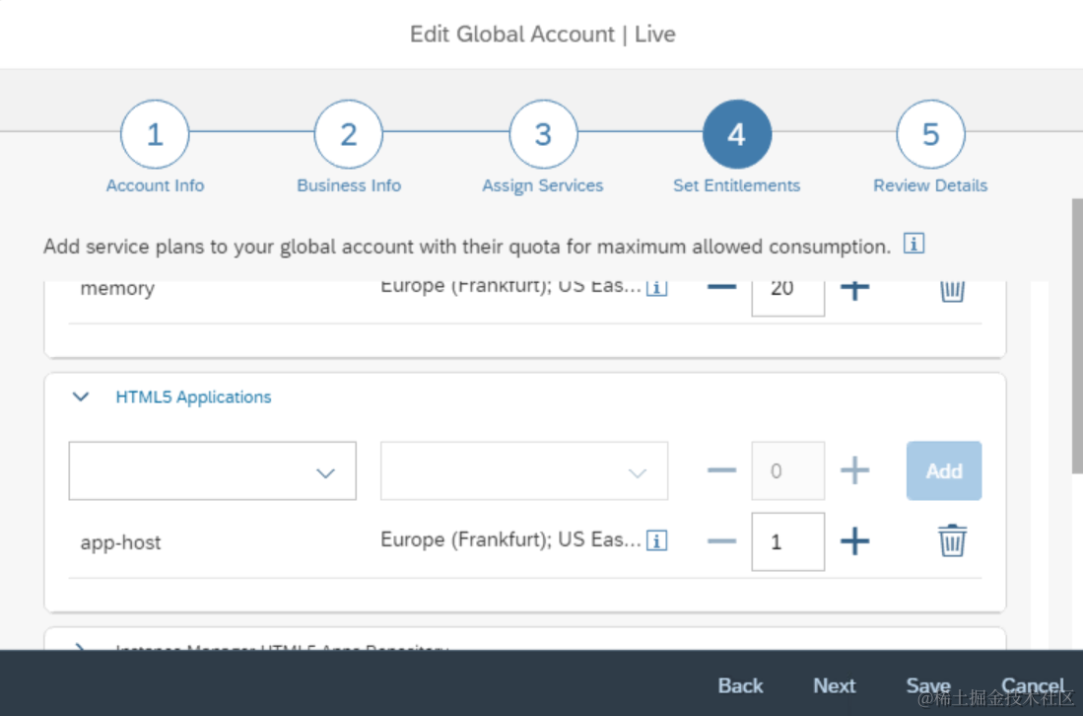Open the disabled region dropdown

(524, 470)
